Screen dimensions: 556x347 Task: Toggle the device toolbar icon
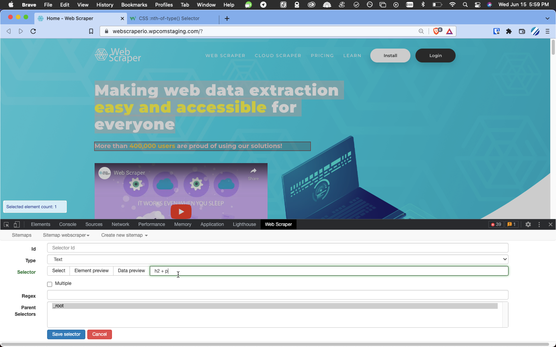[17, 224]
